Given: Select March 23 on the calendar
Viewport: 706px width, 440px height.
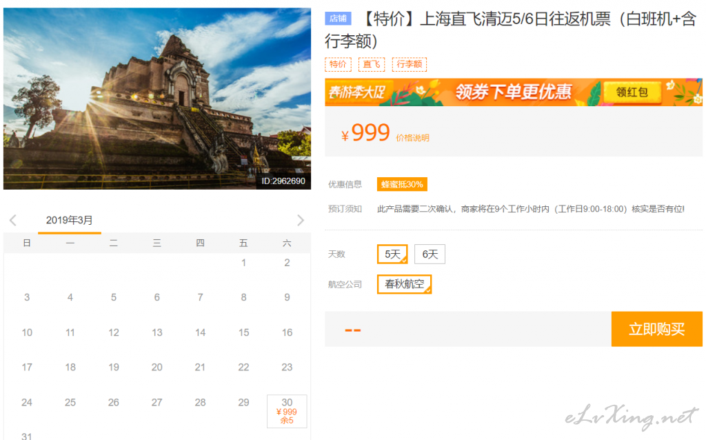Looking at the screenshot, I should pos(287,368).
